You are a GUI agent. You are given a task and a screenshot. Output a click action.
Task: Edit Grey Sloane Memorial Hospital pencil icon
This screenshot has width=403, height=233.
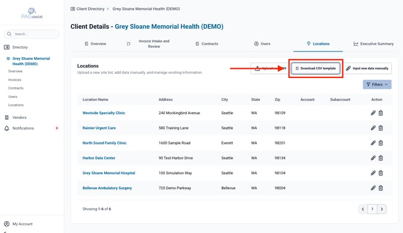[373, 173]
